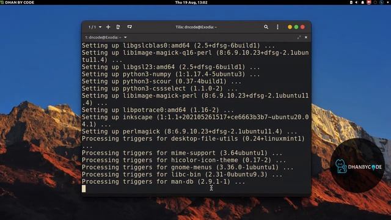Click the line 'Setting up libpotrace0:amd64'

click(158, 110)
